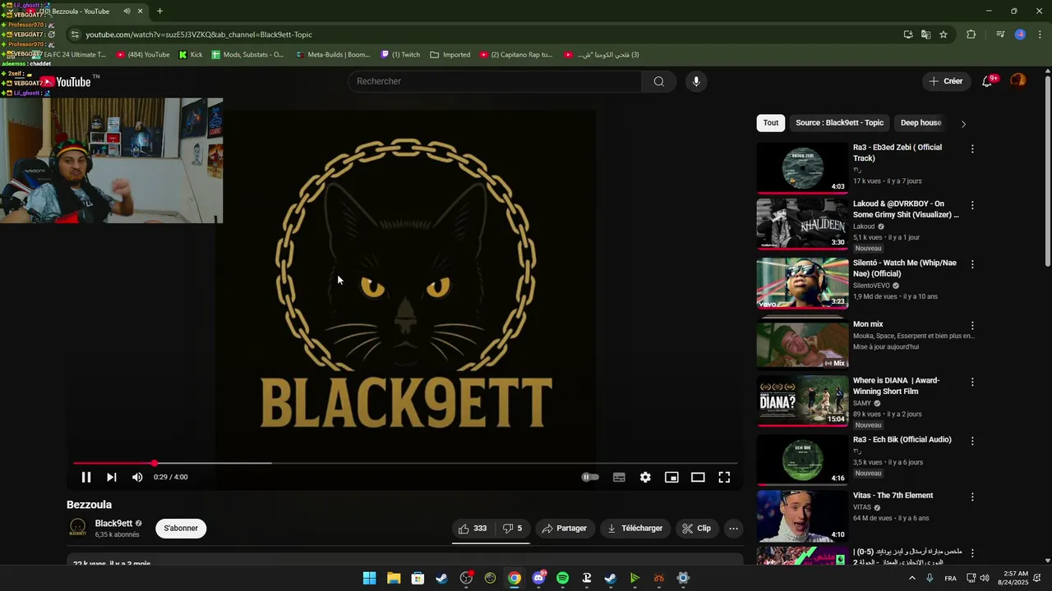
Task: Open the Black9ett channel name link
Action: click(x=113, y=524)
